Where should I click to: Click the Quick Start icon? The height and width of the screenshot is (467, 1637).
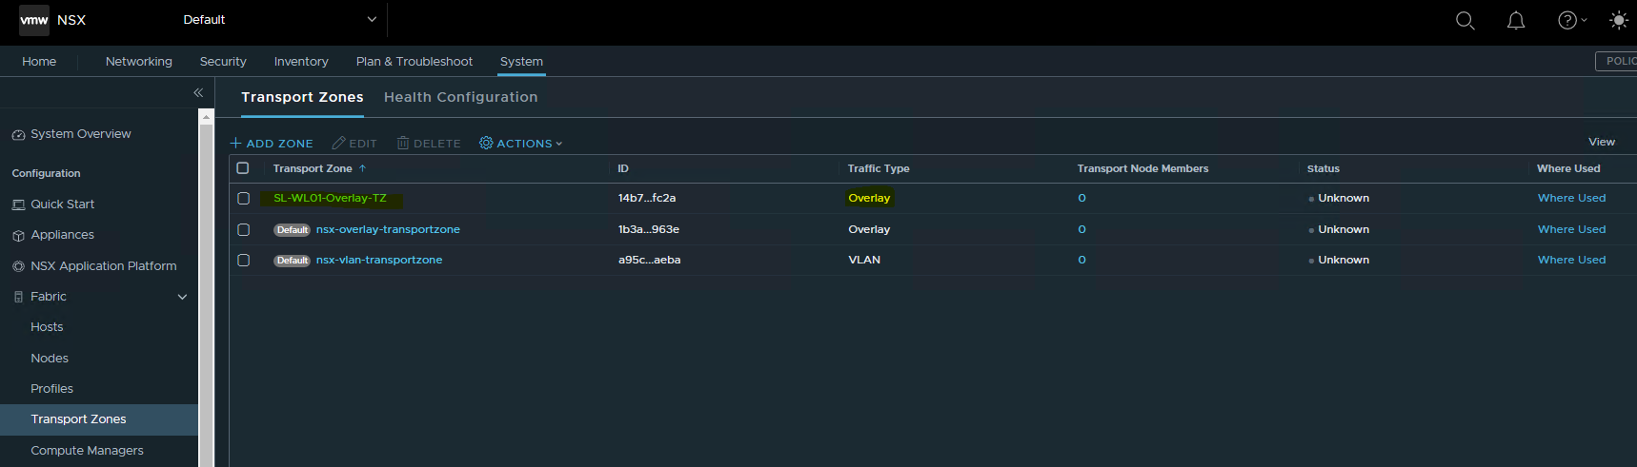tap(18, 204)
